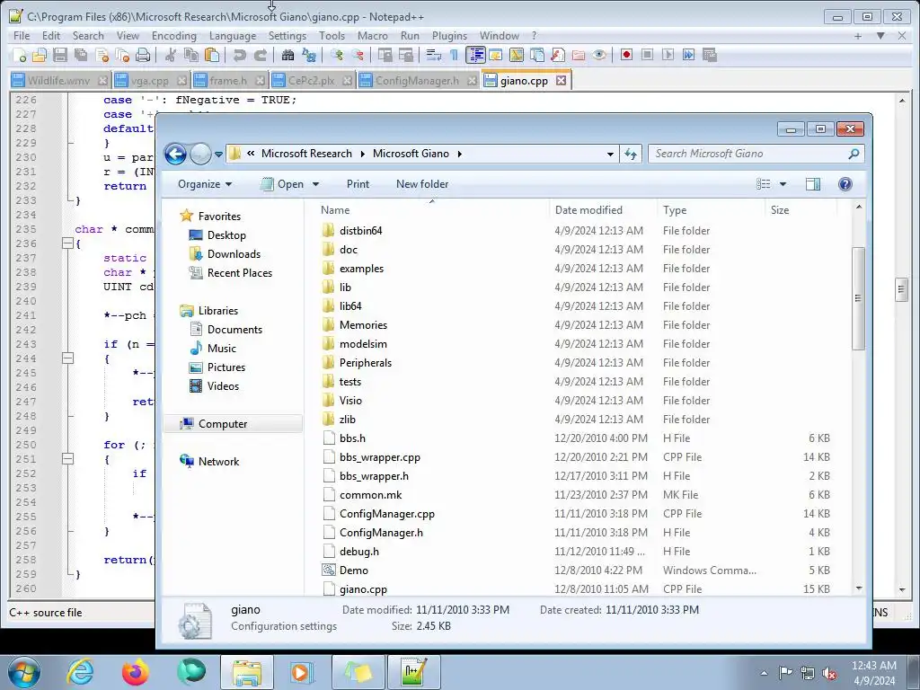Click the Redo arrow in Notepad++ toolbar
The height and width of the screenshot is (690, 920).
pyautogui.click(x=260, y=55)
